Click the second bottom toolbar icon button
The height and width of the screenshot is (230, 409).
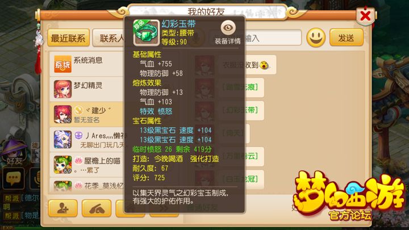[x=97, y=208]
